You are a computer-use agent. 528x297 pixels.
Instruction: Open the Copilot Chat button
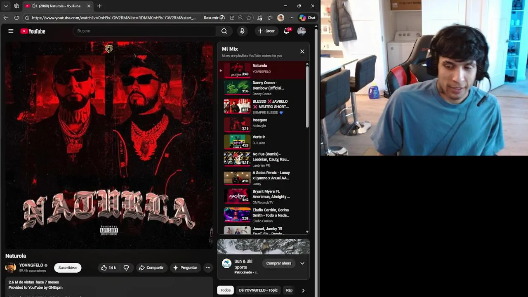click(x=307, y=18)
